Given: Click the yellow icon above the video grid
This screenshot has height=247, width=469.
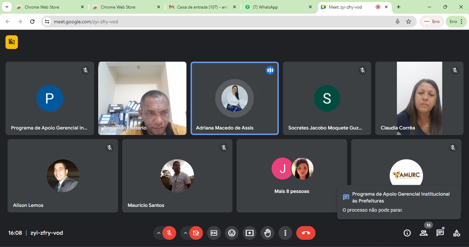Looking at the screenshot, I should pos(12,42).
